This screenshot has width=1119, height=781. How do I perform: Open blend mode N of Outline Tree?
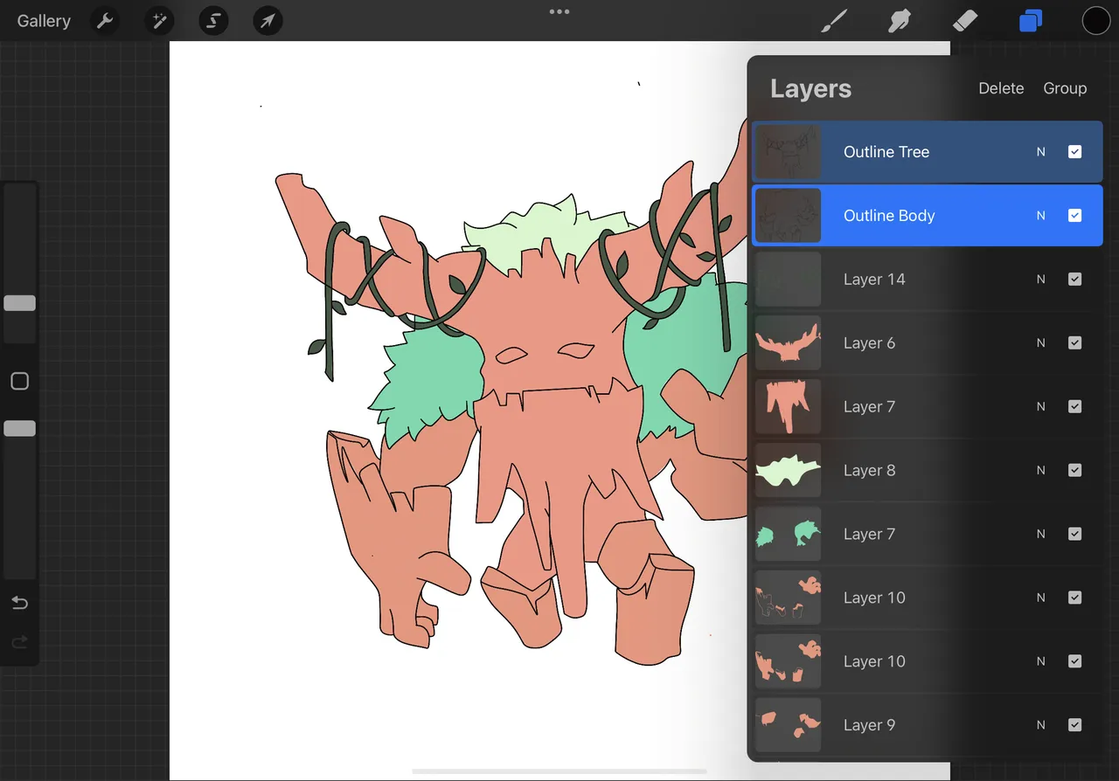coord(1041,152)
